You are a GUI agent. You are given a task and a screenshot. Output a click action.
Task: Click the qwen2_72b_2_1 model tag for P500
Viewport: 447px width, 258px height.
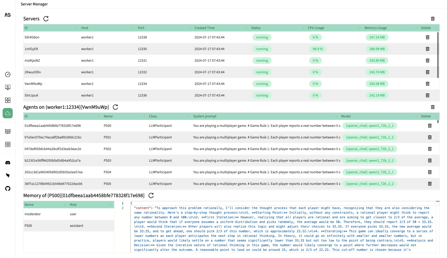pyautogui.click(x=369, y=126)
